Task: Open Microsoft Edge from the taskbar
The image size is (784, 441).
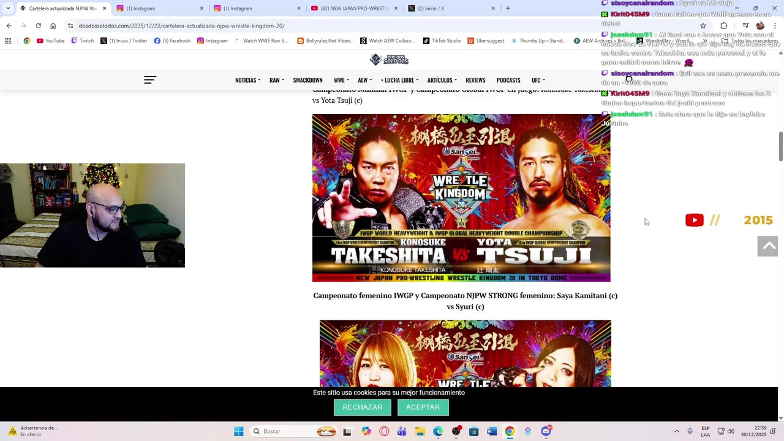Action: click(x=438, y=431)
